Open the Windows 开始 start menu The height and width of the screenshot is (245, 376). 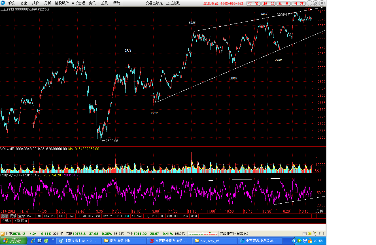14,241
